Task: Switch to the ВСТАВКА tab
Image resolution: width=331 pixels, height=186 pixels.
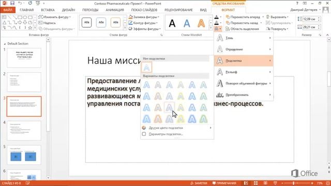Action: tap(48, 10)
